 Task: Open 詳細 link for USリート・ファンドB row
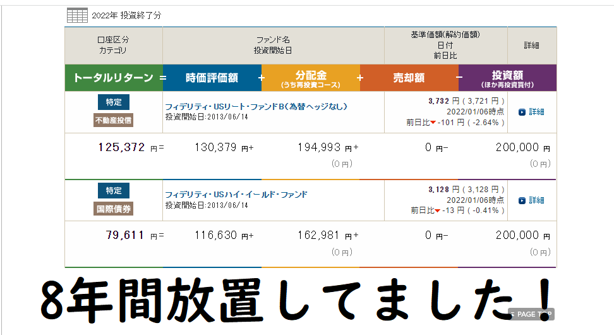(536, 112)
